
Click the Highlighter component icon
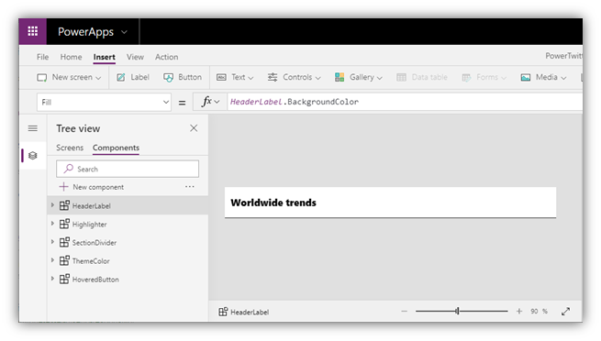(64, 224)
